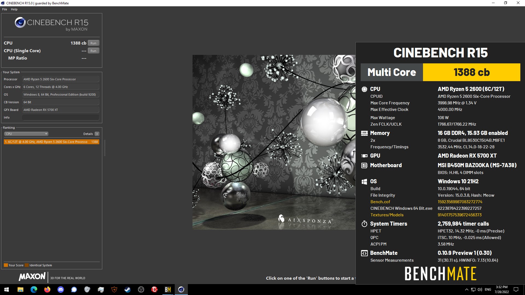Open the system monitor taskbar icon
This screenshot has width=525, height=295.
point(101,290)
